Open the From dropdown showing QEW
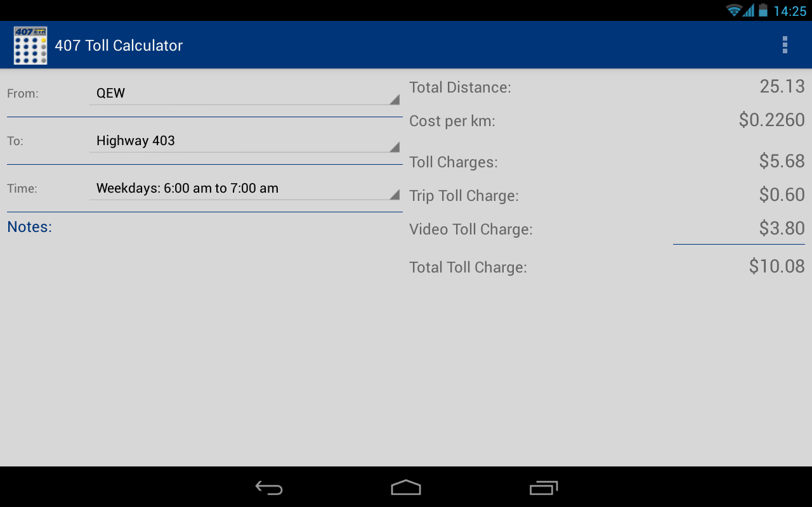The image size is (812, 507). (245, 93)
